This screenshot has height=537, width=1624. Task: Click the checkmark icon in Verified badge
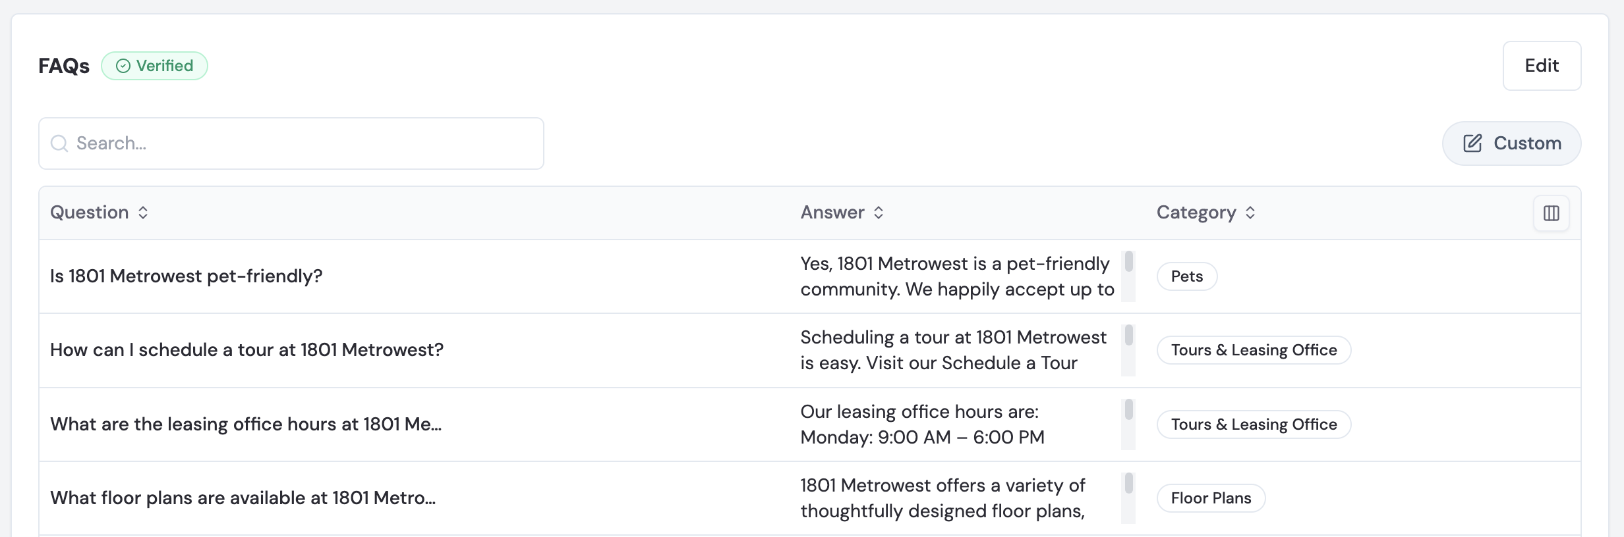123,66
